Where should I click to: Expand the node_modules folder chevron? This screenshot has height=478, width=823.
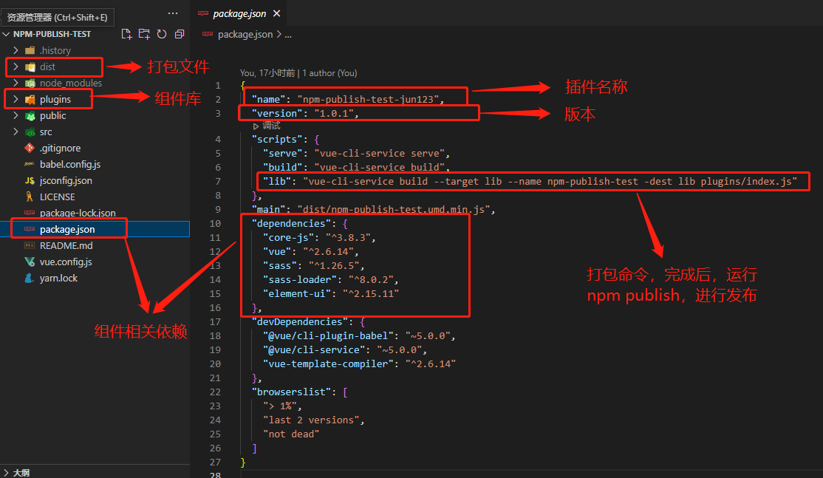(16, 83)
